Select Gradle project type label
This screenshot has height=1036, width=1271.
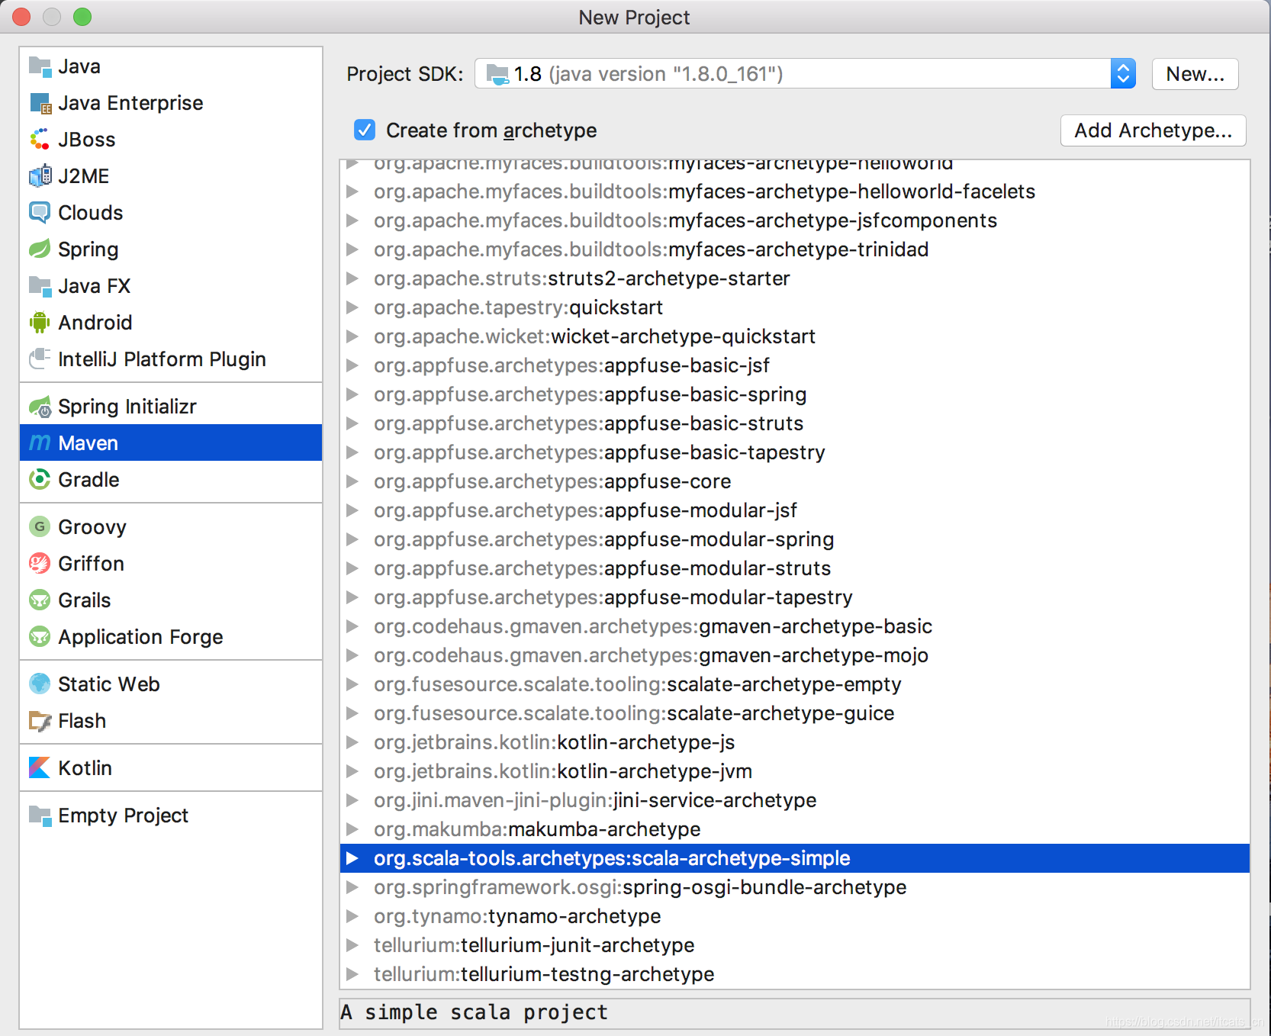[88, 480]
